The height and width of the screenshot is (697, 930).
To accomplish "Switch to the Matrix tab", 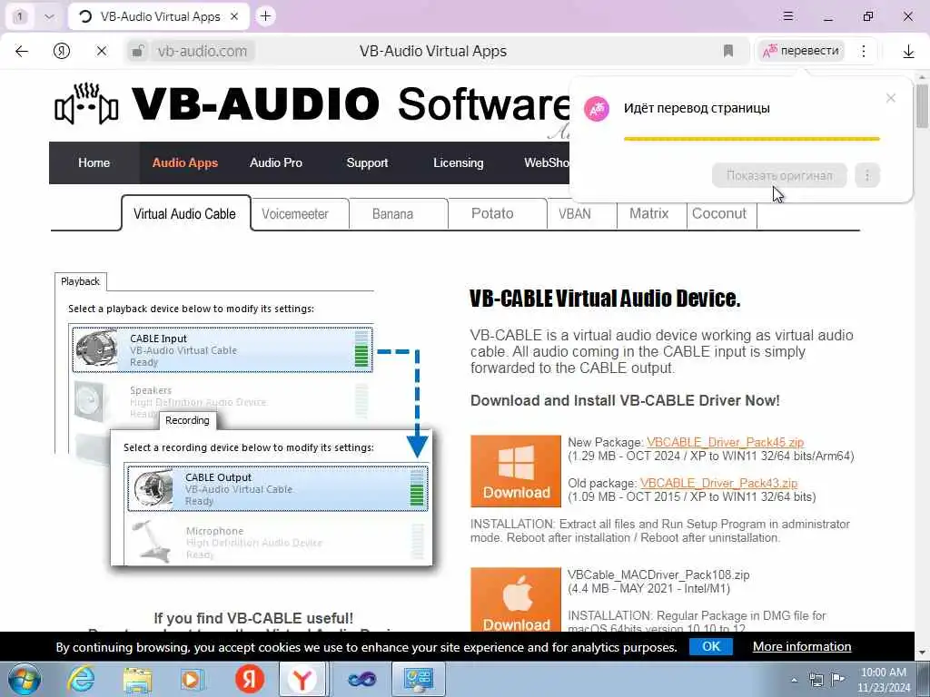I will [648, 214].
